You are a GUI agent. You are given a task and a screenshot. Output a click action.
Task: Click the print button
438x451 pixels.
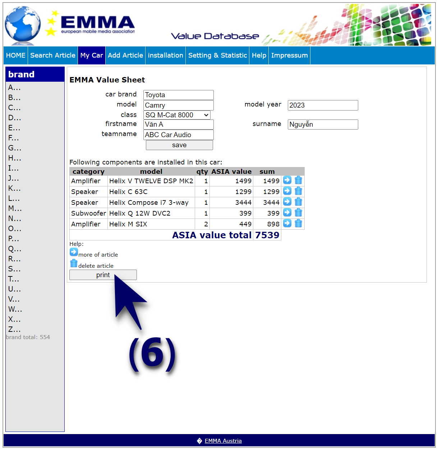pyautogui.click(x=103, y=275)
